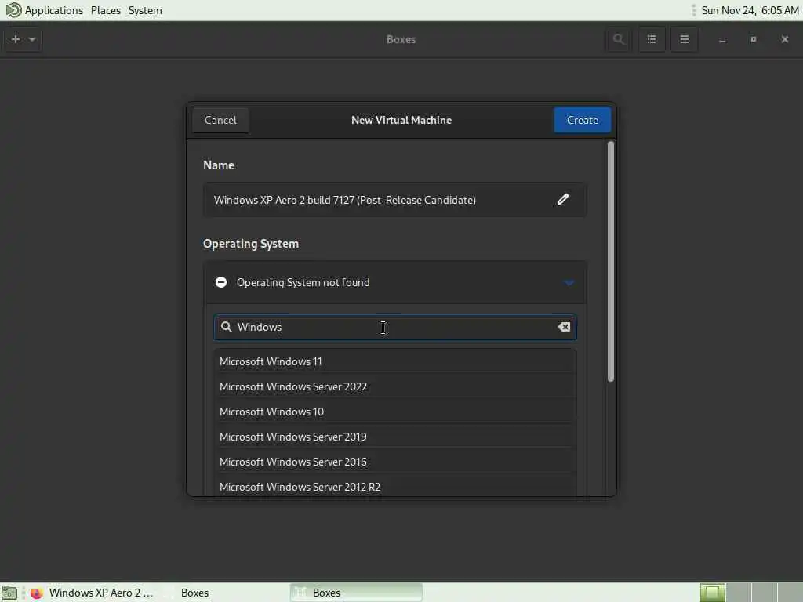Screen dimensions: 803x602
Task: Cancel the New Virtual Machine dialog
Action: coord(220,120)
